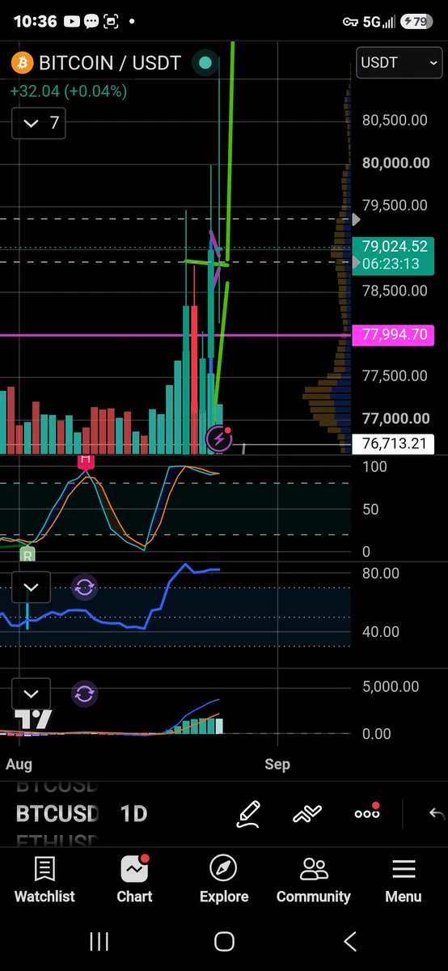
Task: Tap the undo arrow icon
Action: pos(437,814)
